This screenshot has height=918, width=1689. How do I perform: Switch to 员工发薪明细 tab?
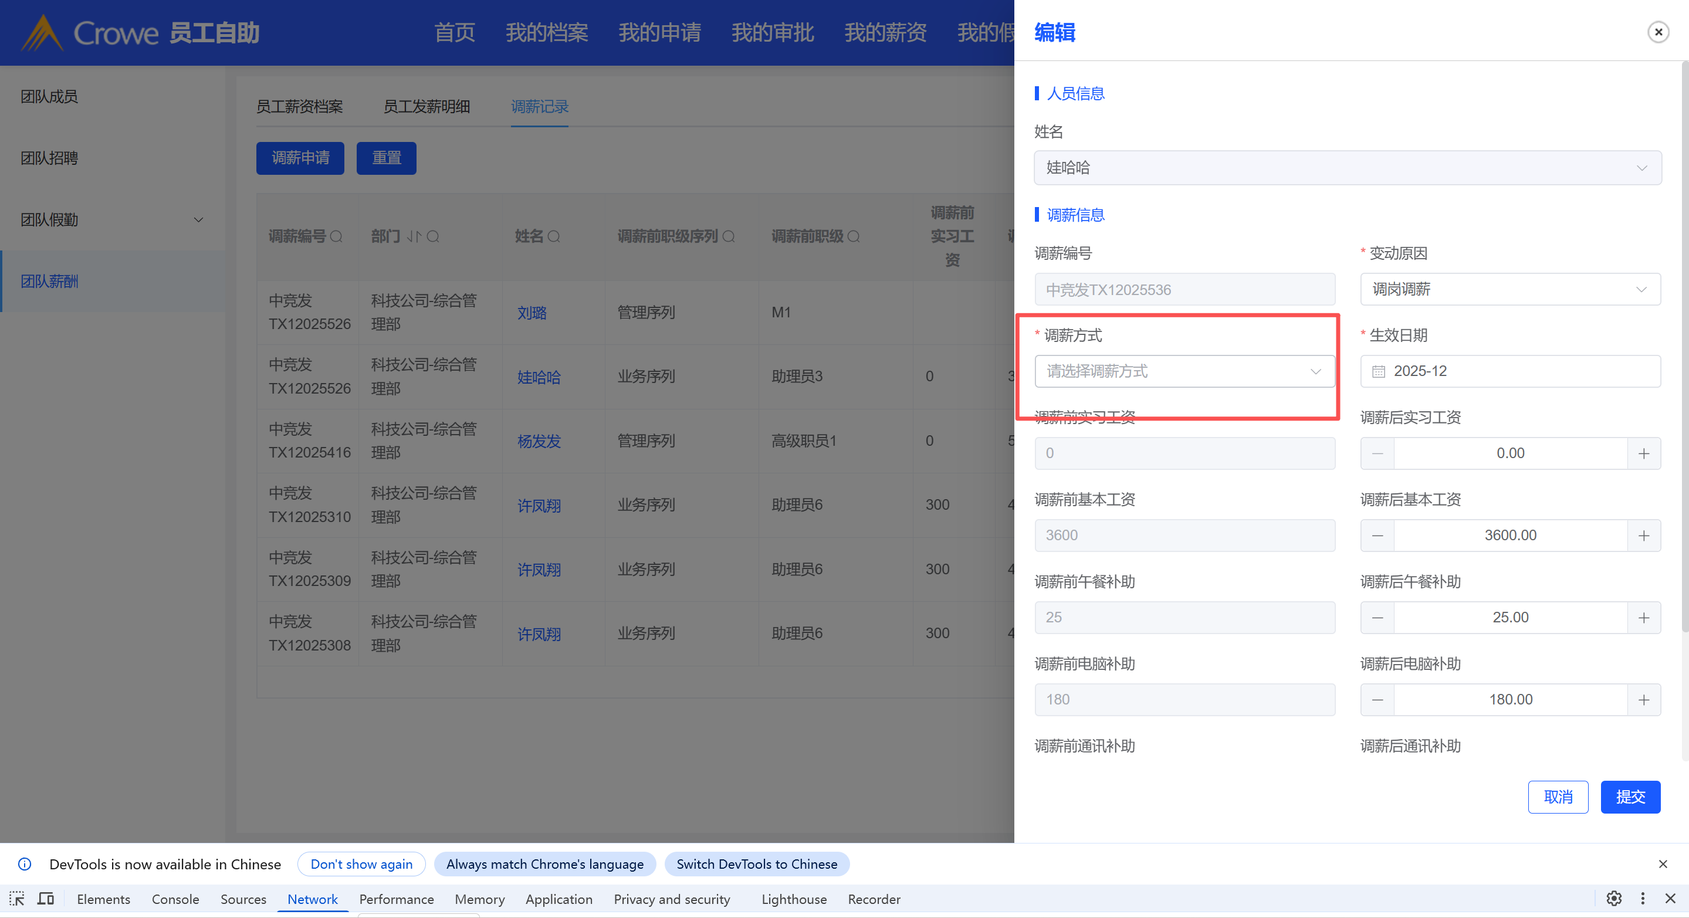tap(426, 106)
